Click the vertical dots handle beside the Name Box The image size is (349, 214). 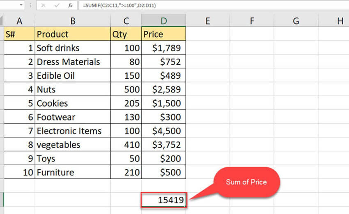tap(30, 5)
